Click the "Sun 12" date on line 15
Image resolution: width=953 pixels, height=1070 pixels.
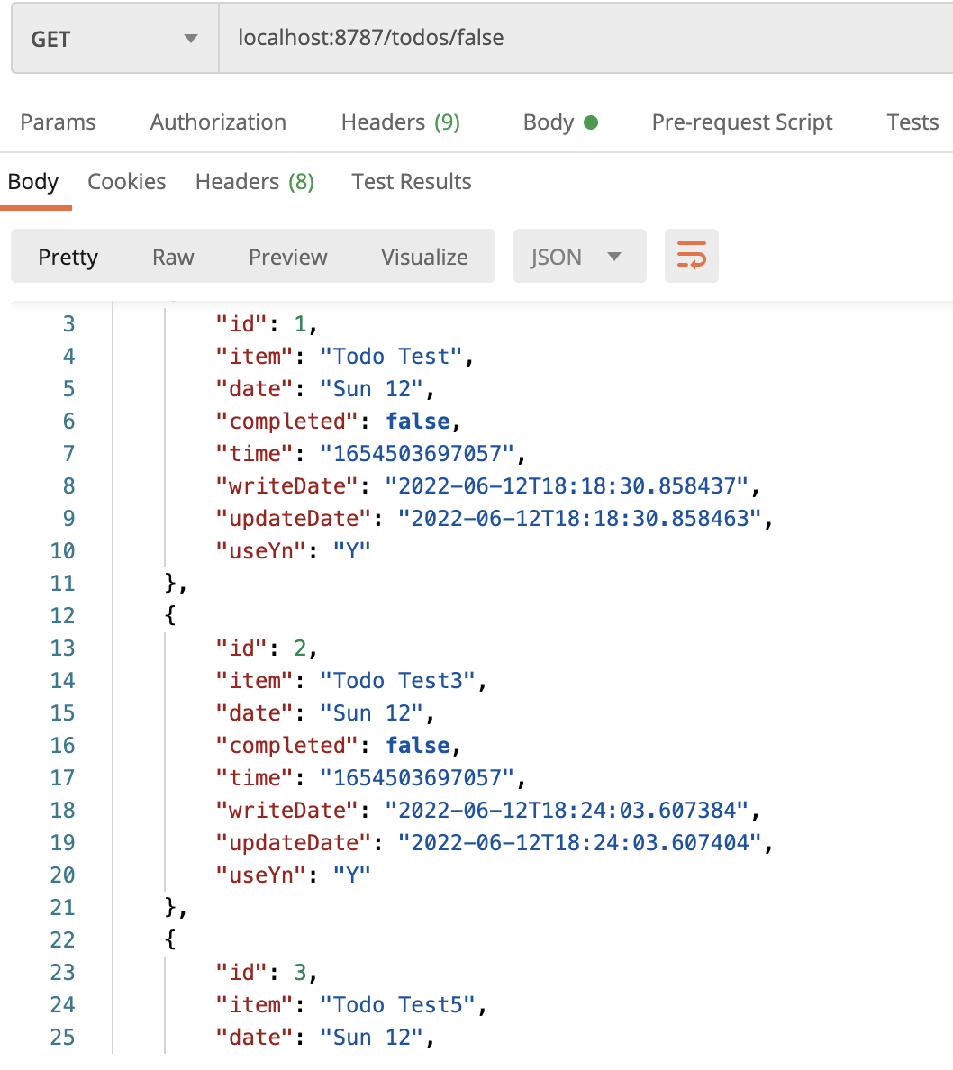[x=371, y=712]
